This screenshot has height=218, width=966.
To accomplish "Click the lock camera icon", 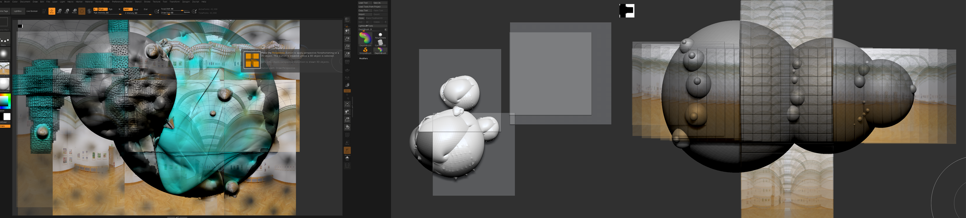I will 347,85.
